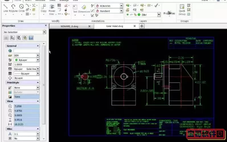
Task: Collapse the View section
Action: pyautogui.click(x=38, y=101)
